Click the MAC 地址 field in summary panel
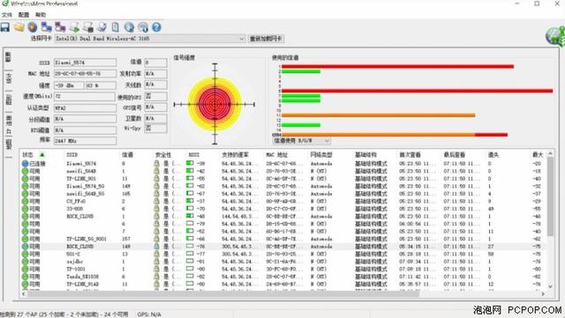 point(85,74)
